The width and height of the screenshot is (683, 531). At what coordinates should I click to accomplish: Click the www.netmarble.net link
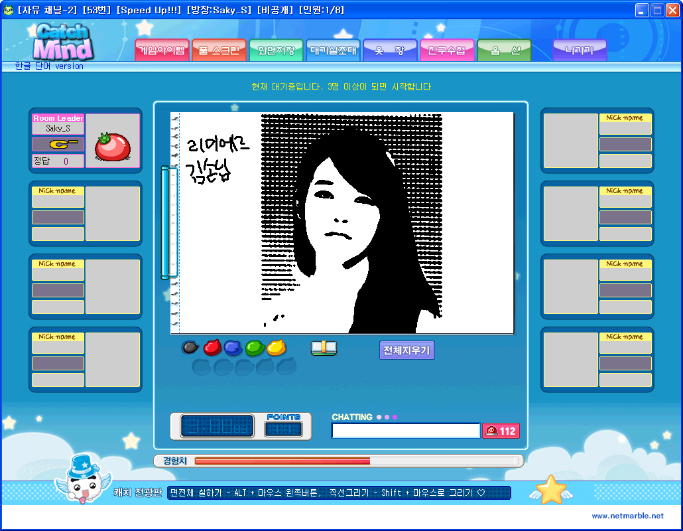[x=628, y=516]
